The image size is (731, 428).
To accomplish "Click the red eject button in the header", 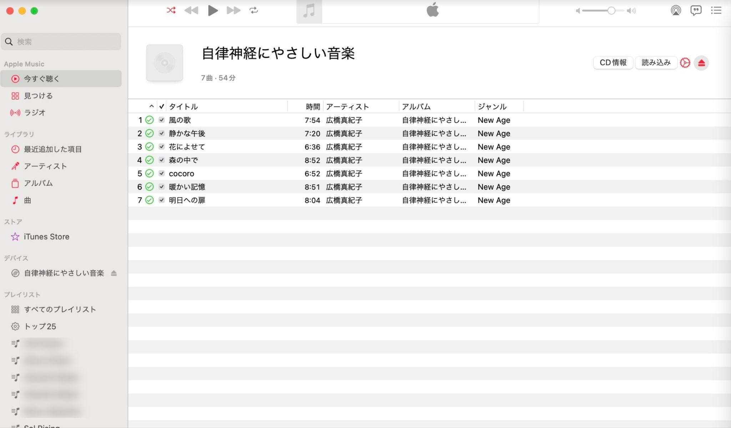I will (701, 63).
